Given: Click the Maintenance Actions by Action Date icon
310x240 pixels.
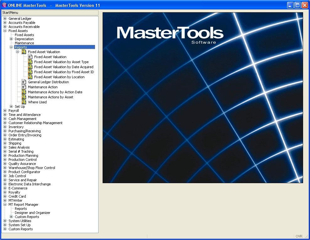Looking at the screenshot, I should [x=24, y=92].
